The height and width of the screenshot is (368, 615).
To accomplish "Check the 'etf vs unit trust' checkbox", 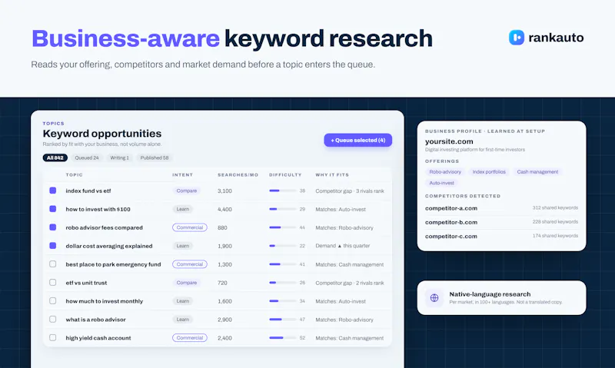I will [52, 283].
